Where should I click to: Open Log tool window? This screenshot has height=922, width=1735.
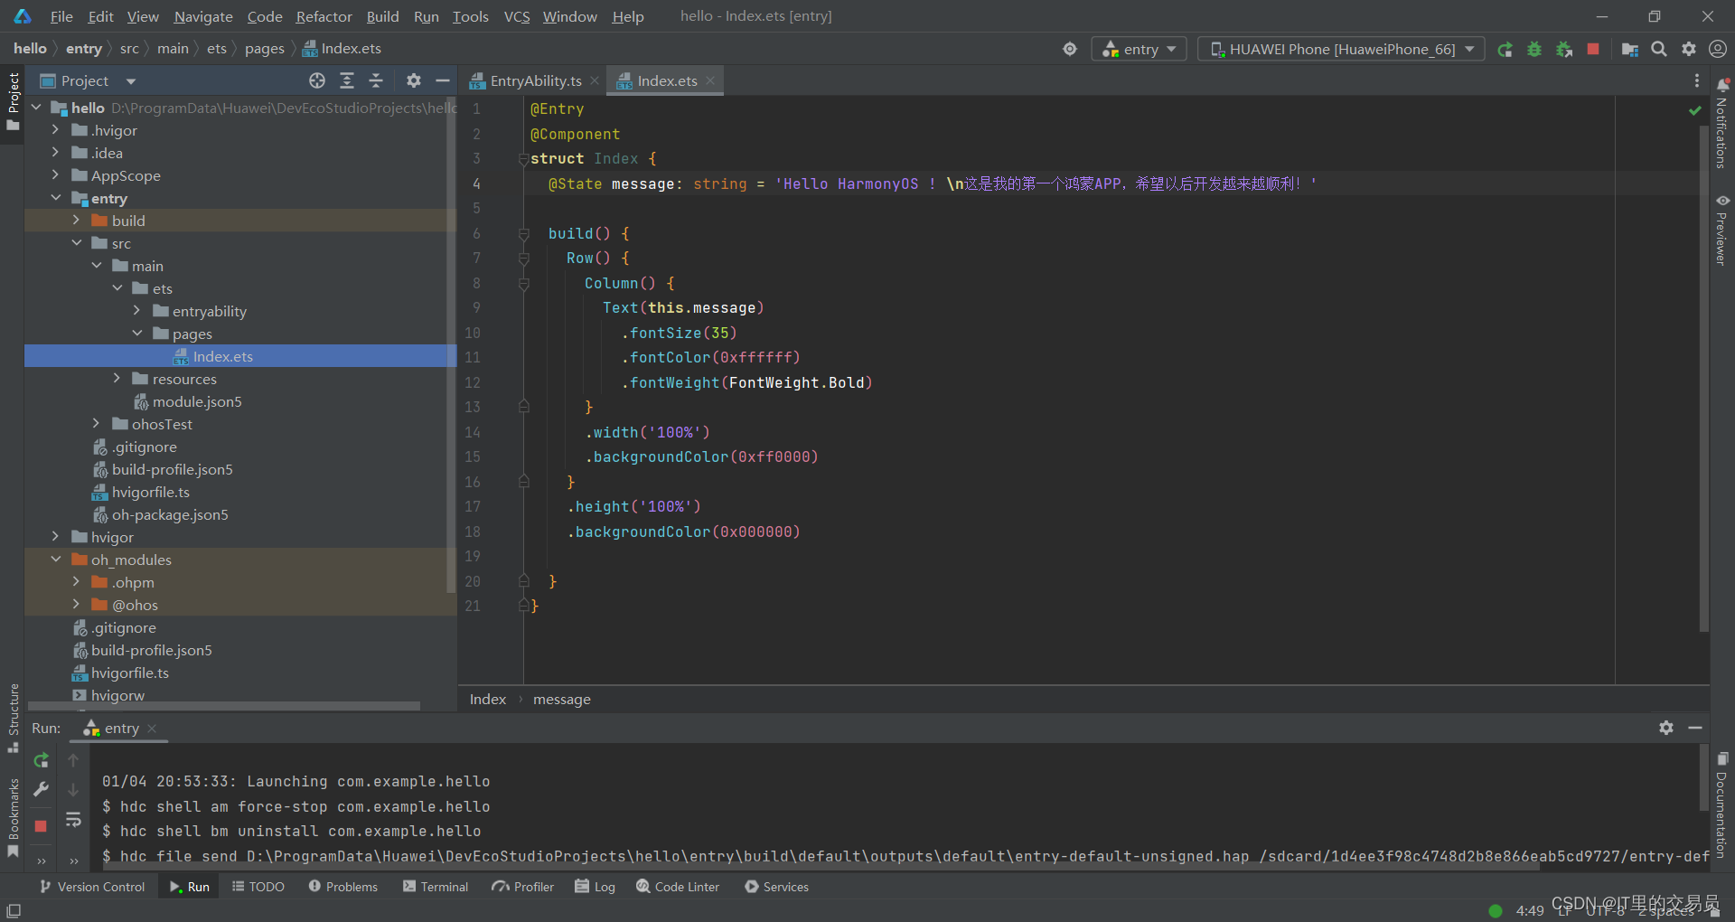click(x=596, y=887)
